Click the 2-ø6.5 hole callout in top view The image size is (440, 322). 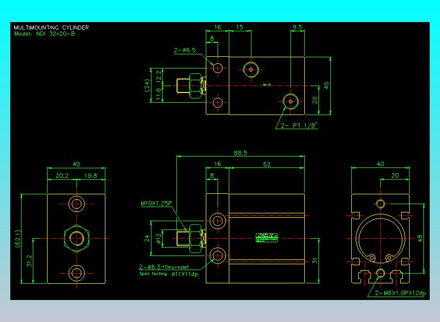185,50
